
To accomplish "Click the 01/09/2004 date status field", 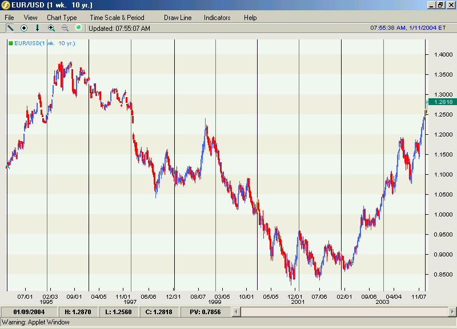I will tap(29, 312).
